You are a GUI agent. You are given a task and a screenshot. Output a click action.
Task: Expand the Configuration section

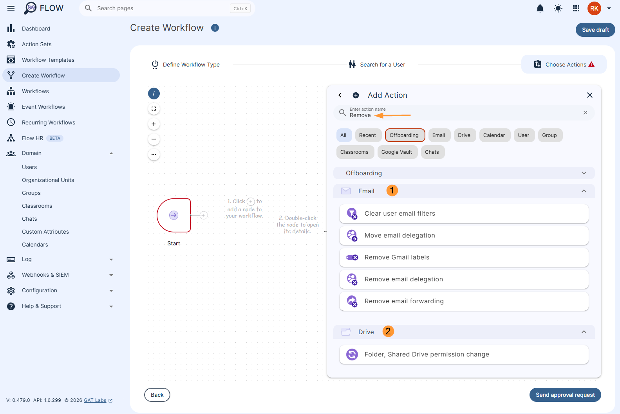[61, 290]
